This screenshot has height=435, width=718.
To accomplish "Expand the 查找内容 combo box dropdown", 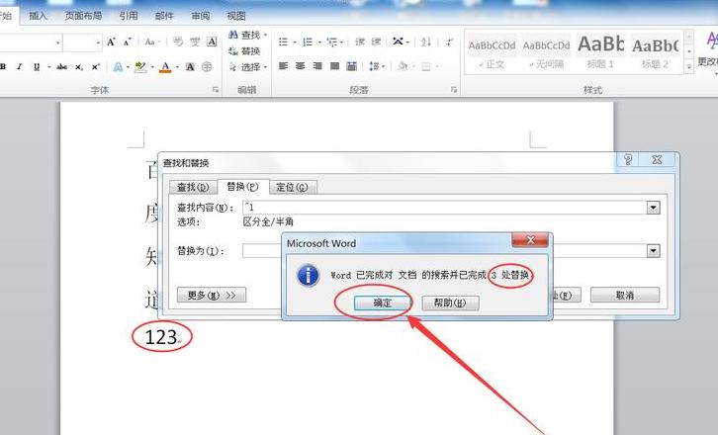I will [x=653, y=208].
